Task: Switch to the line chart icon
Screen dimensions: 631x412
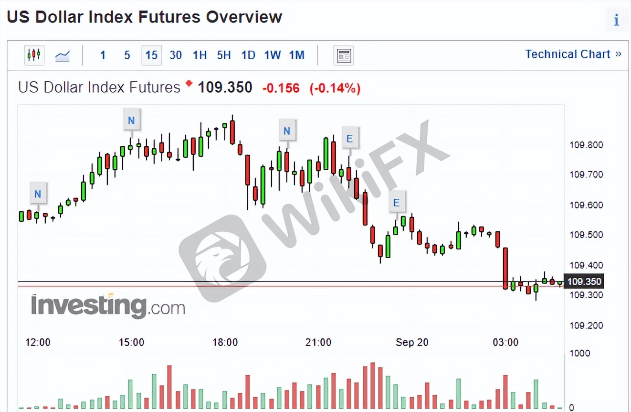Action: 63,55
